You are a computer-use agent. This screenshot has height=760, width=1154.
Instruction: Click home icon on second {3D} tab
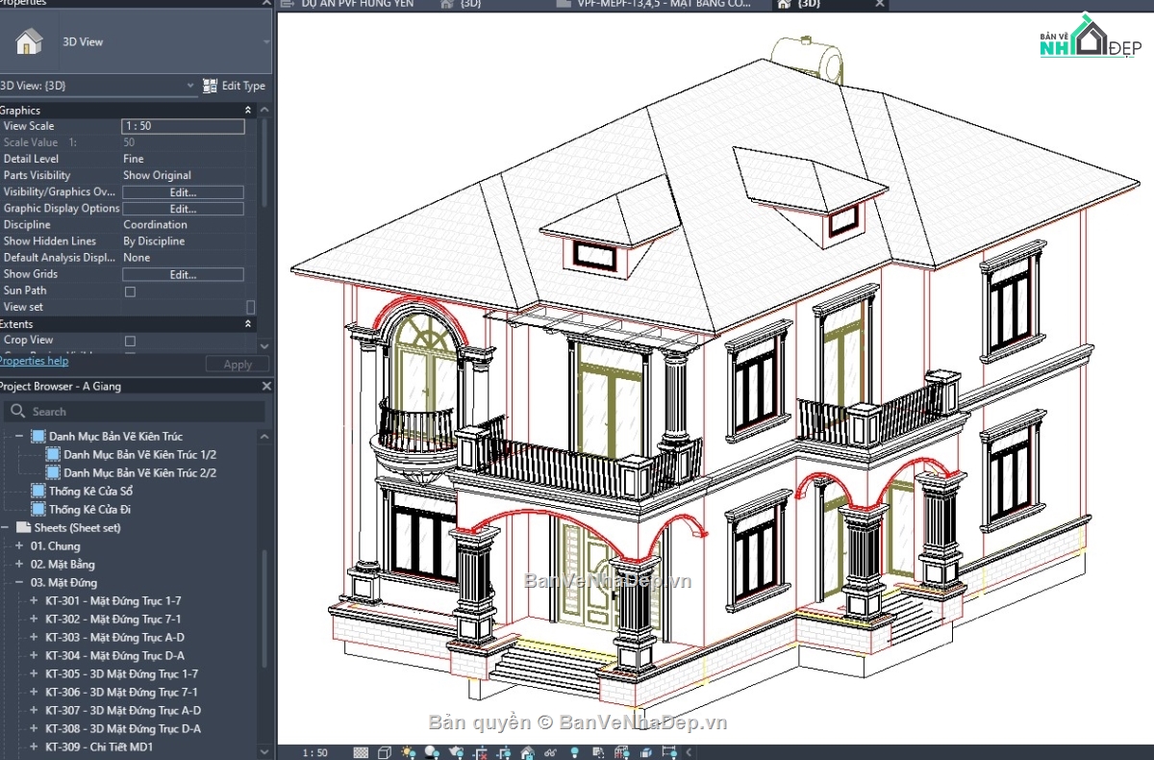pyautogui.click(x=447, y=5)
